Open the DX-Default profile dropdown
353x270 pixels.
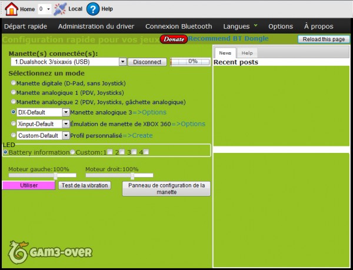[66, 112]
